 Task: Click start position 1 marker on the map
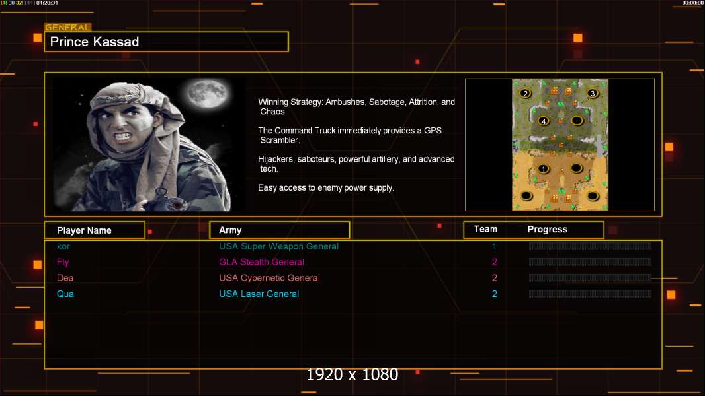point(543,169)
